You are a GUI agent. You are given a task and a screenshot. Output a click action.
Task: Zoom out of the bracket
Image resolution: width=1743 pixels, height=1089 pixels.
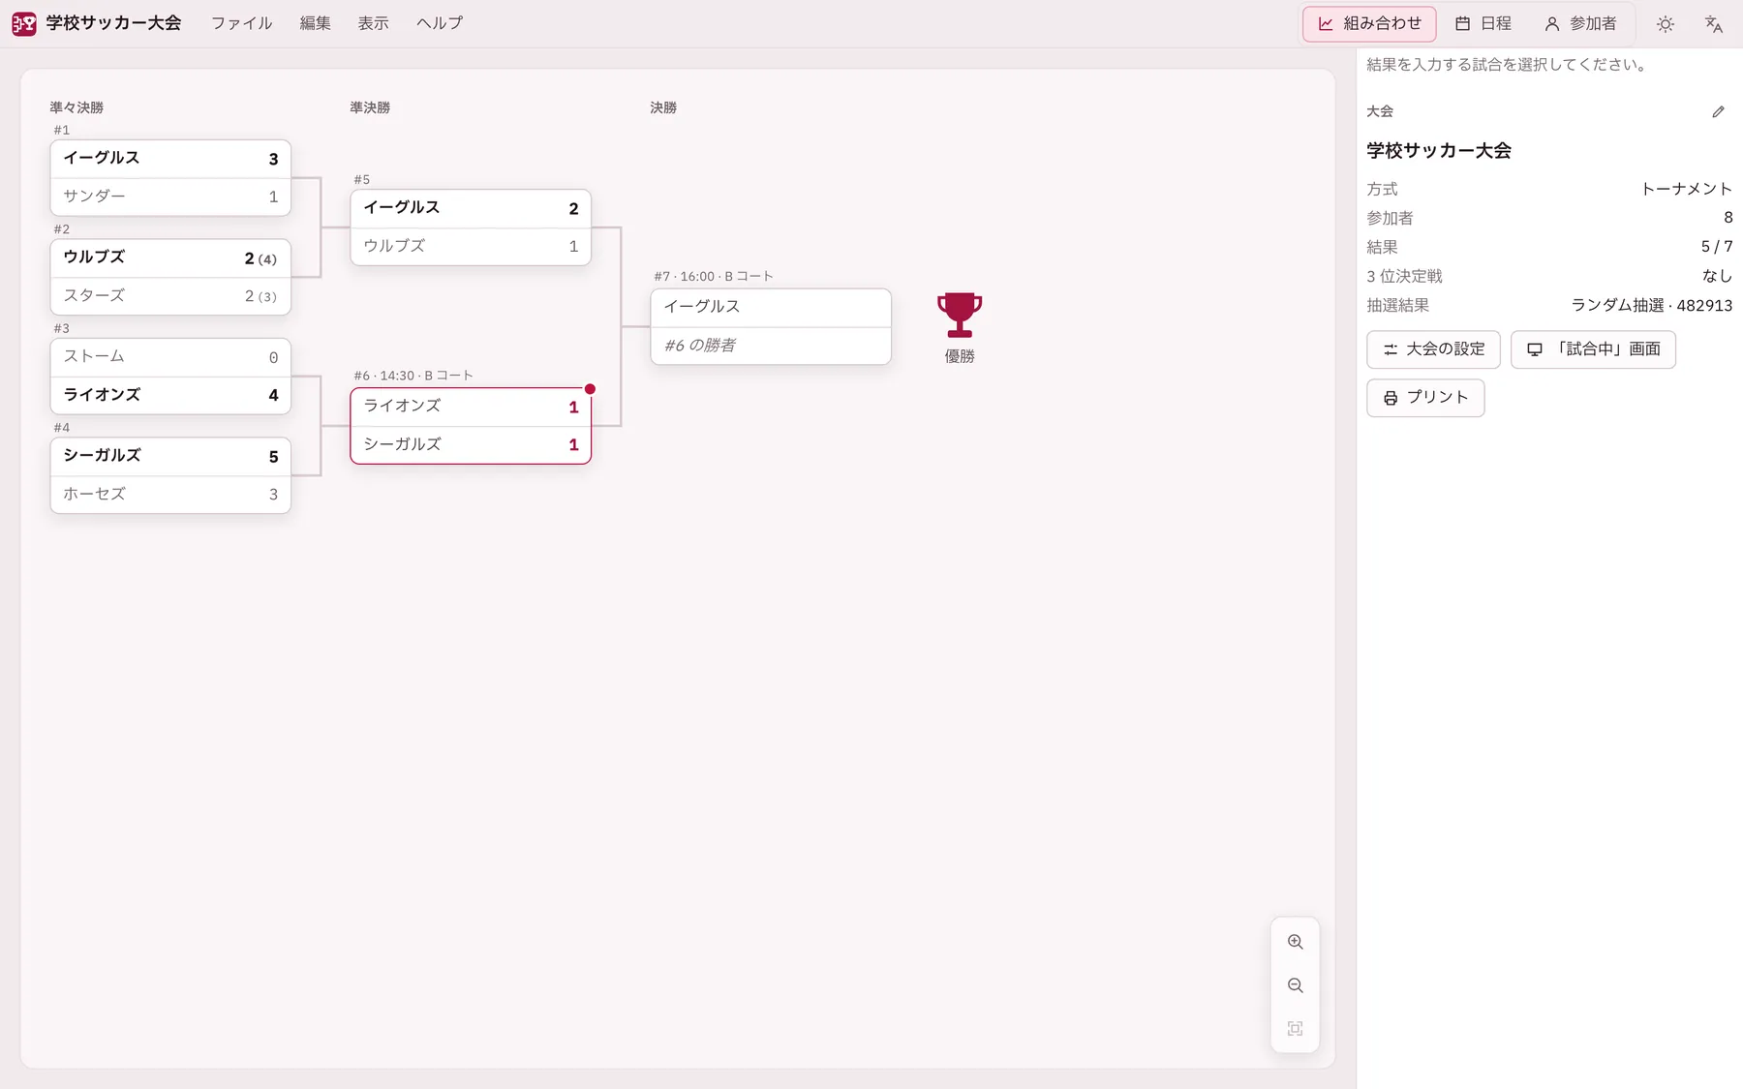click(x=1296, y=985)
